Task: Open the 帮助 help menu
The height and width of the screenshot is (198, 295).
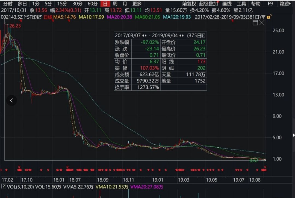Action: click(x=256, y=4)
